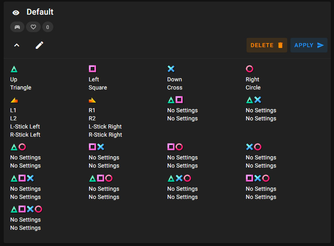
Task: Toggle the eye visibility icon beside Default
Action: point(15,12)
